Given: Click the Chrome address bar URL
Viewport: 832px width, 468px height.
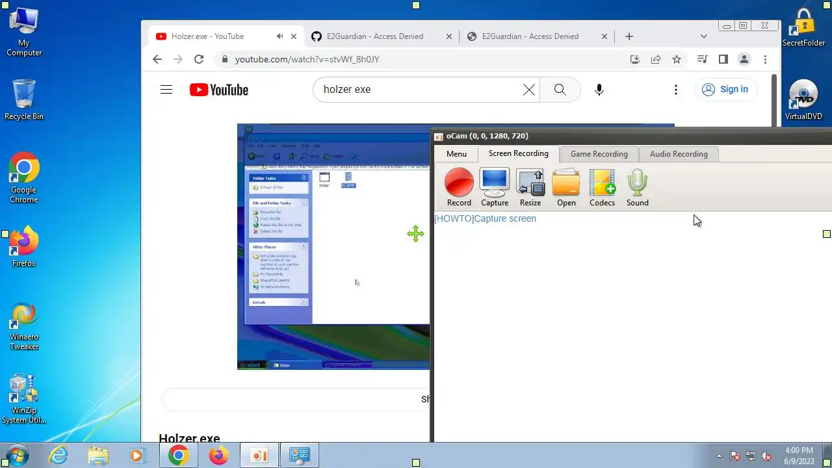Looking at the screenshot, I should pos(307,59).
